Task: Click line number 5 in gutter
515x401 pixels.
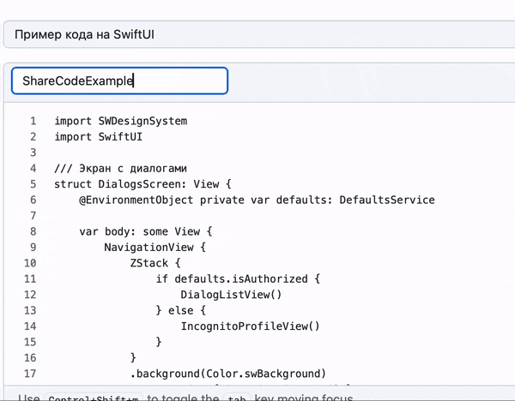Action: pos(33,184)
